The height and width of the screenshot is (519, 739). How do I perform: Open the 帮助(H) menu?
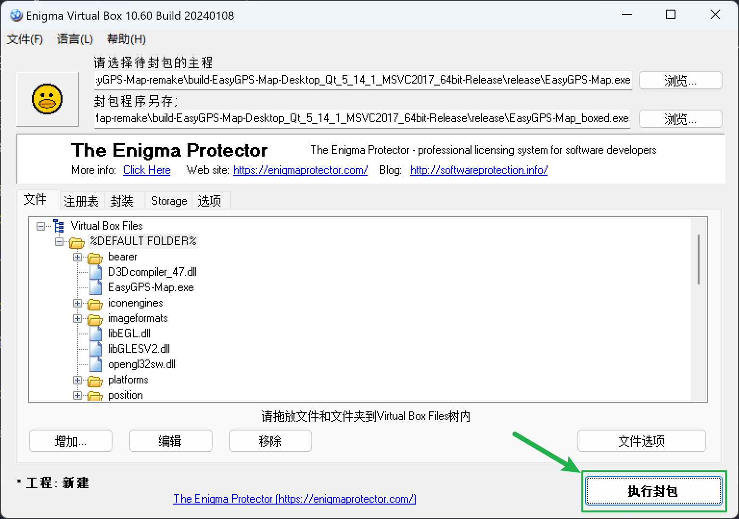click(126, 39)
